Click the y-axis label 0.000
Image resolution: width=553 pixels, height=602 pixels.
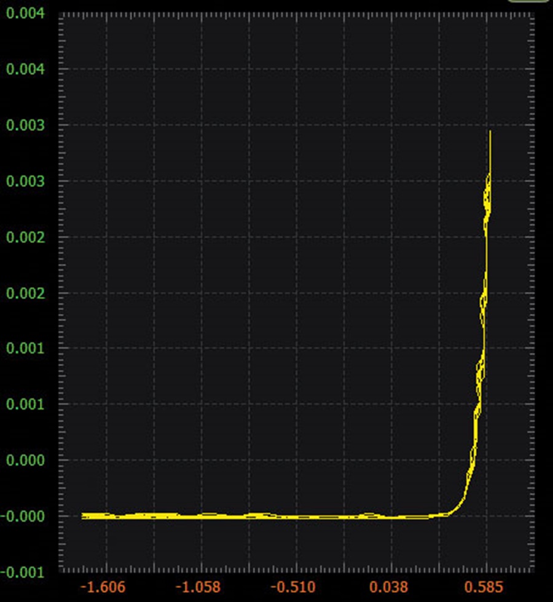tap(25, 461)
